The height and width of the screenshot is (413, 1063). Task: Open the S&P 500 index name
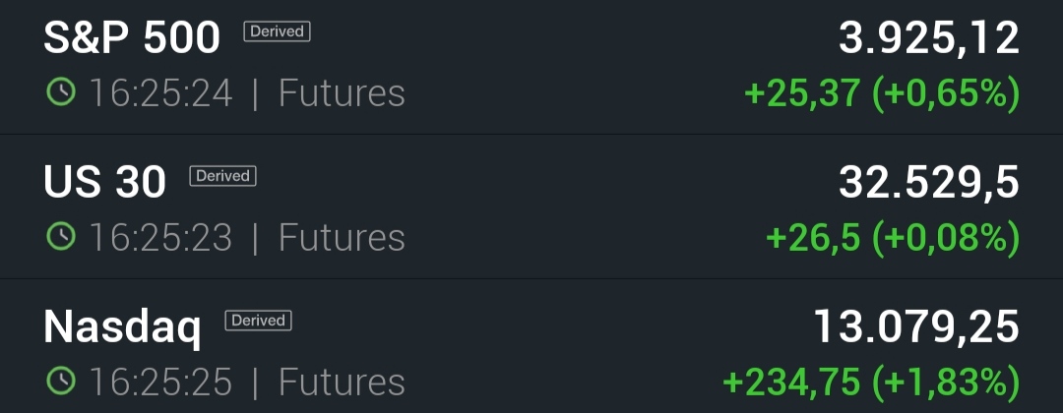pyautogui.click(x=132, y=37)
